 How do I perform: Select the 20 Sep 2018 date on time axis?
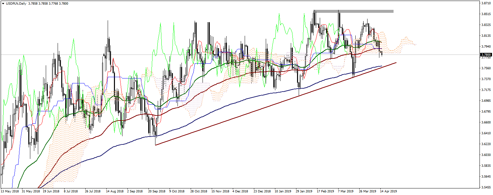156,191
